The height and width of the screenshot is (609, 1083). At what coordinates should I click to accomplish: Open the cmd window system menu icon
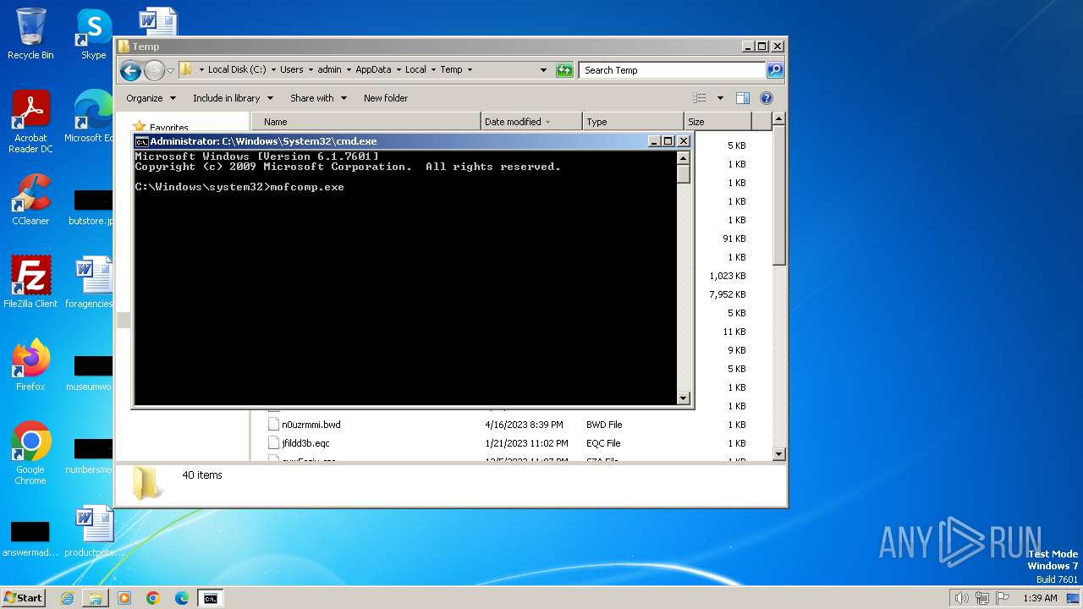142,141
